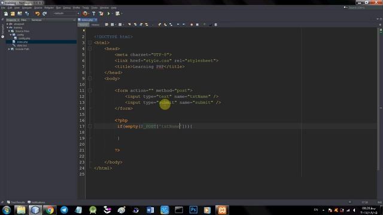Expand the Include Path node
Screen dimensions: 383x215
pyautogui.click(x=9, y=49)
